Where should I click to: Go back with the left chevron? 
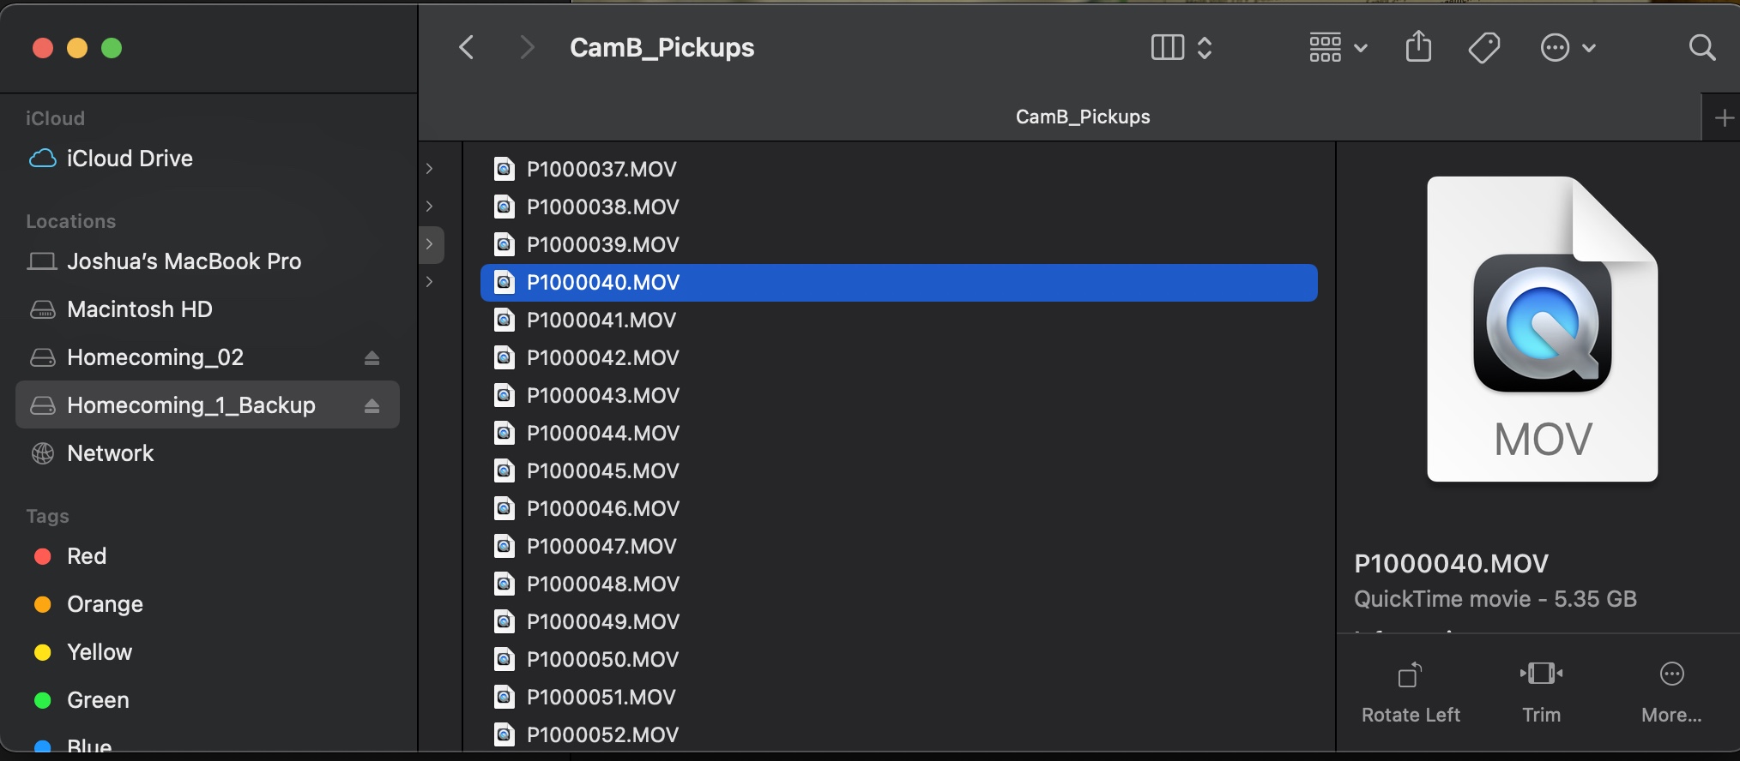pos(467,47)
